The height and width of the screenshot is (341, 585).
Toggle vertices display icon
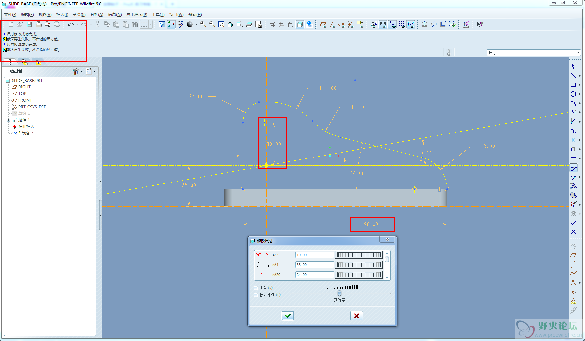(411, 24)
